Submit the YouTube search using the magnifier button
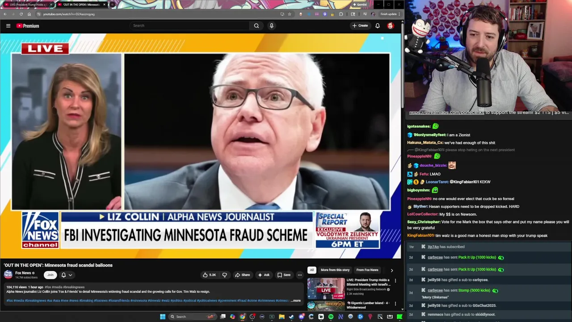 tap(257, 26)
